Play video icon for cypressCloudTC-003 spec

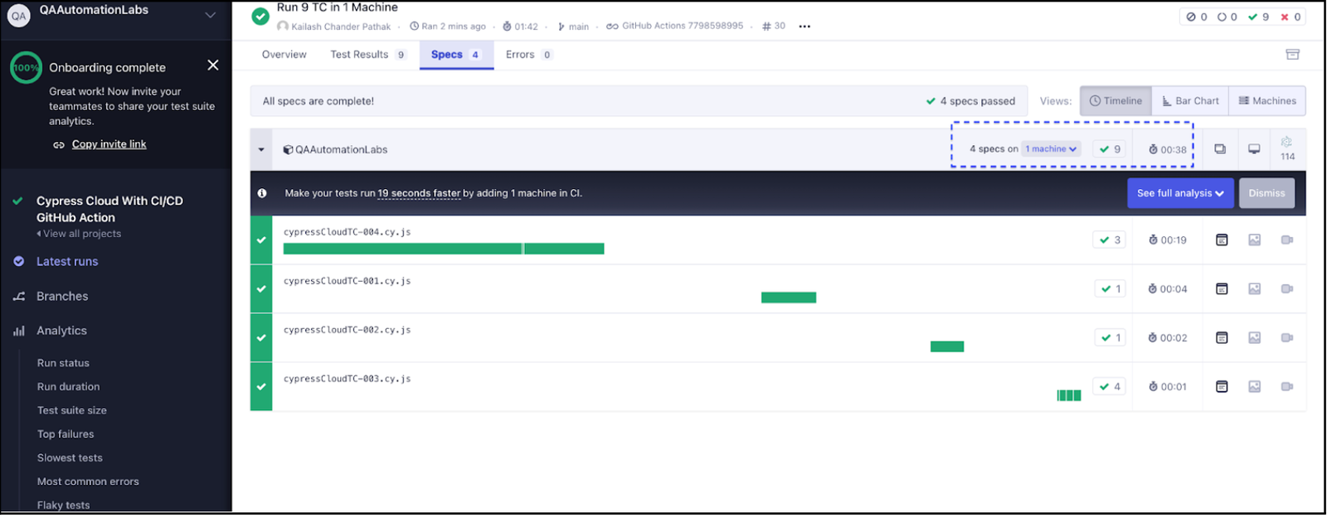1286,387
